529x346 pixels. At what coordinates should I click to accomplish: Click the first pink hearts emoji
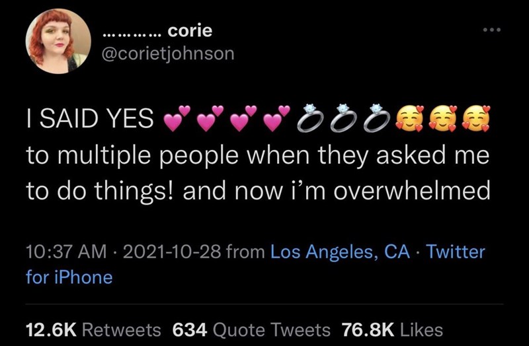177,118
